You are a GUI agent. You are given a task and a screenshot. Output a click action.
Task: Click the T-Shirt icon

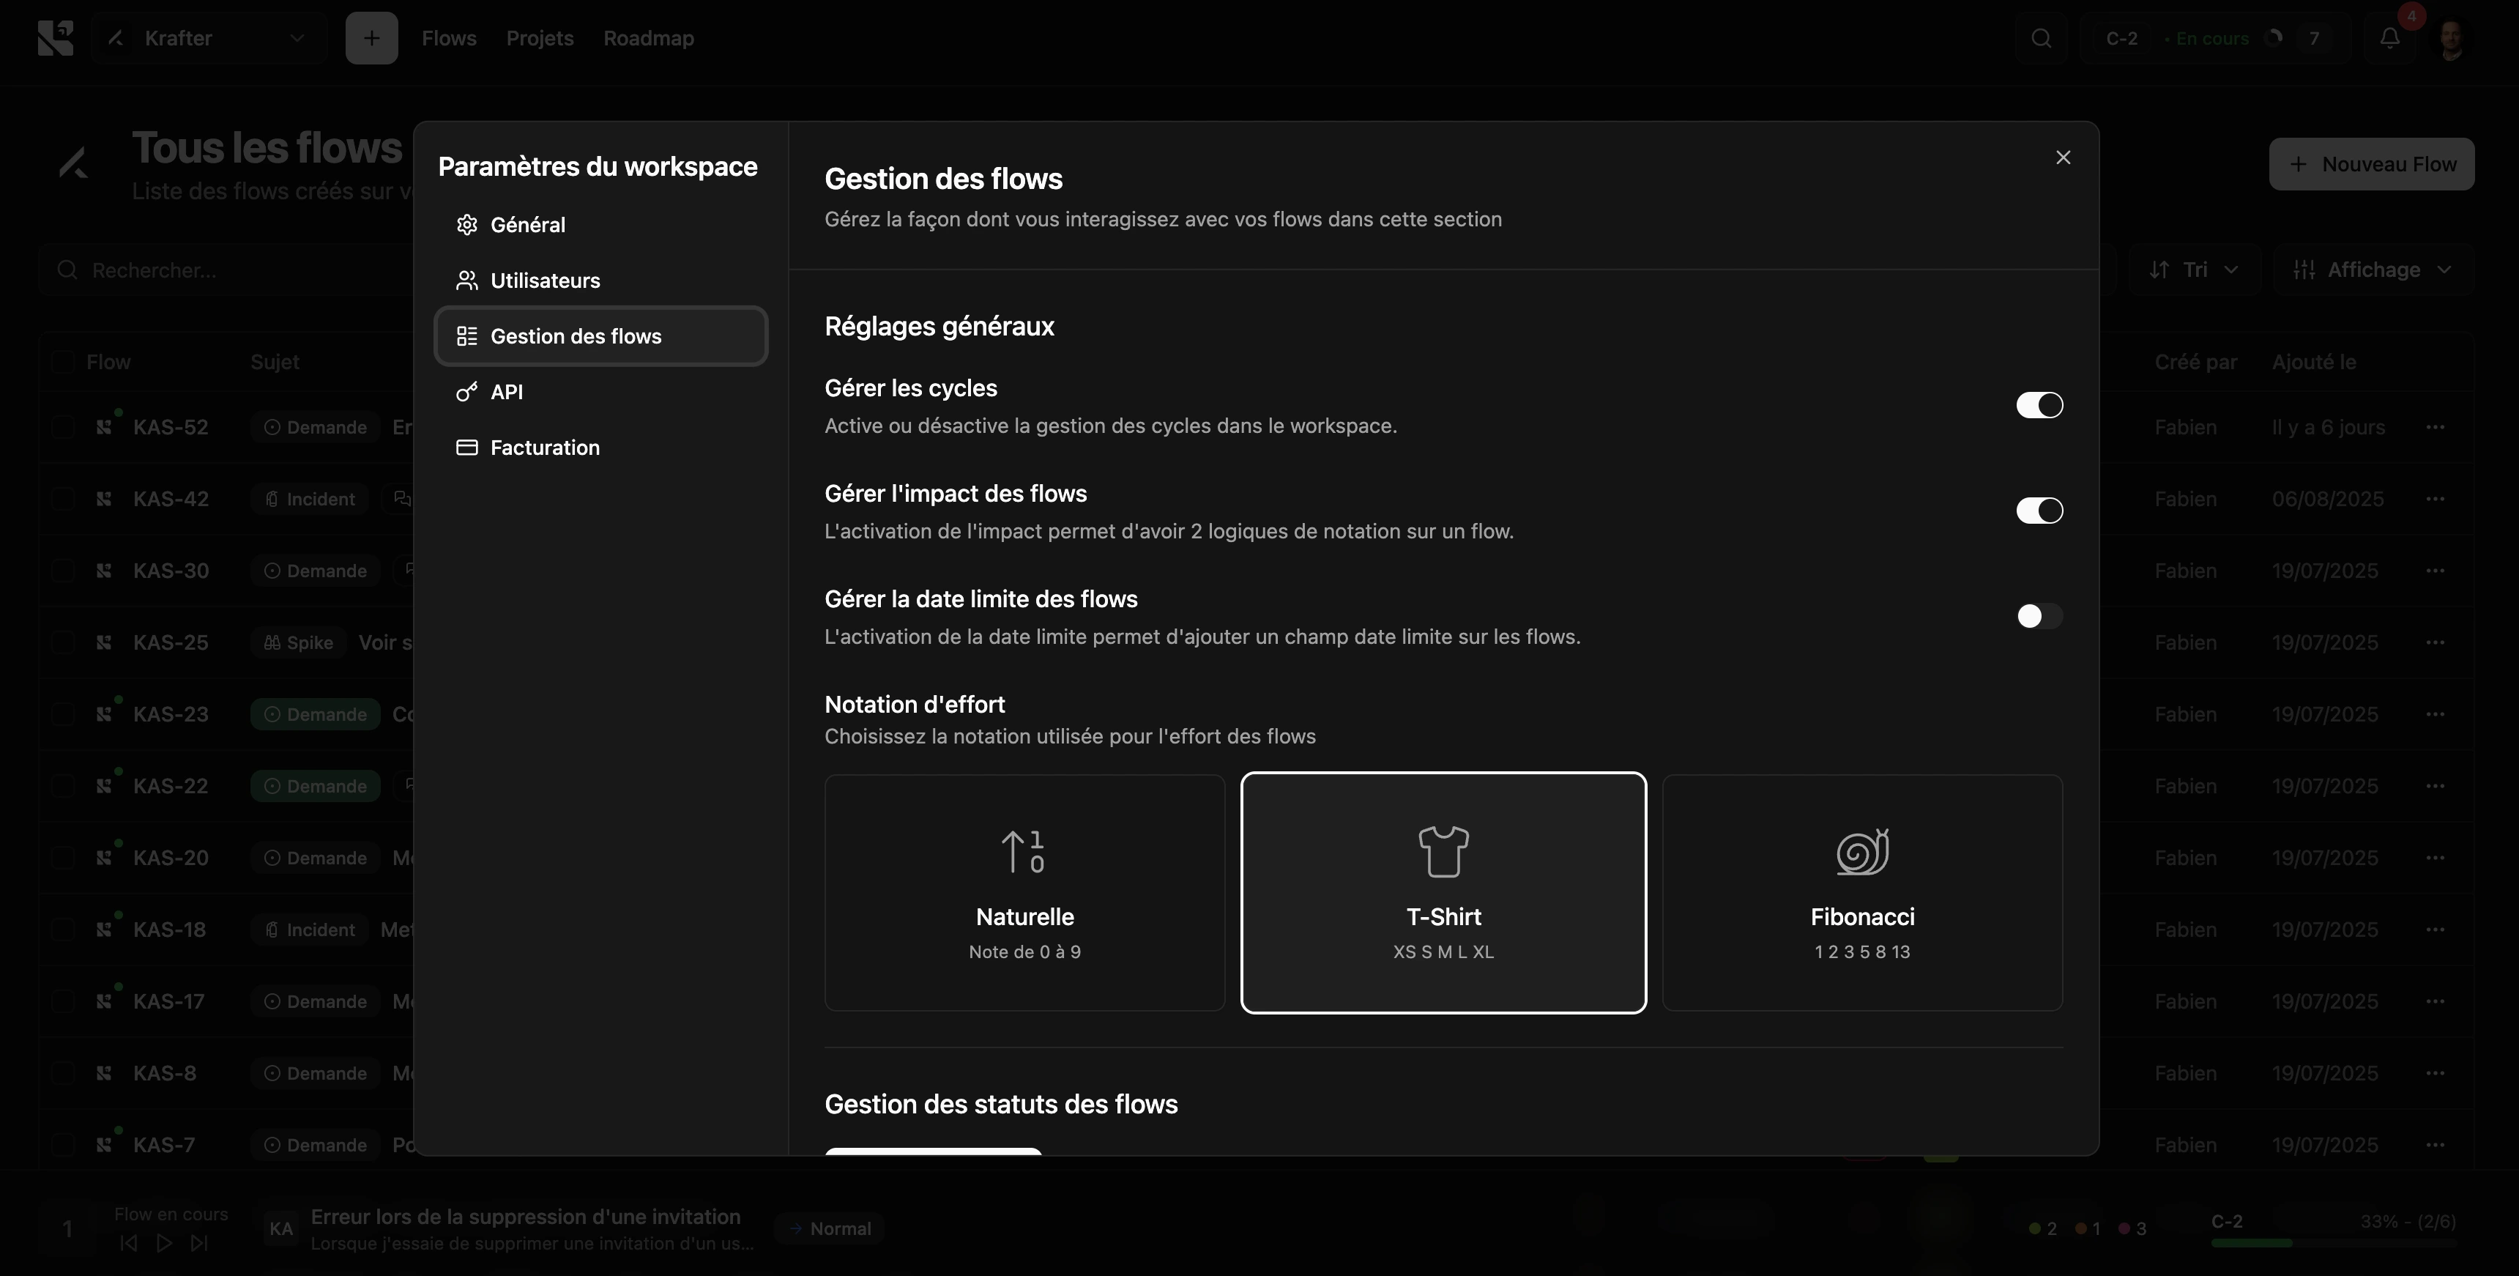tap(1443, 851)
